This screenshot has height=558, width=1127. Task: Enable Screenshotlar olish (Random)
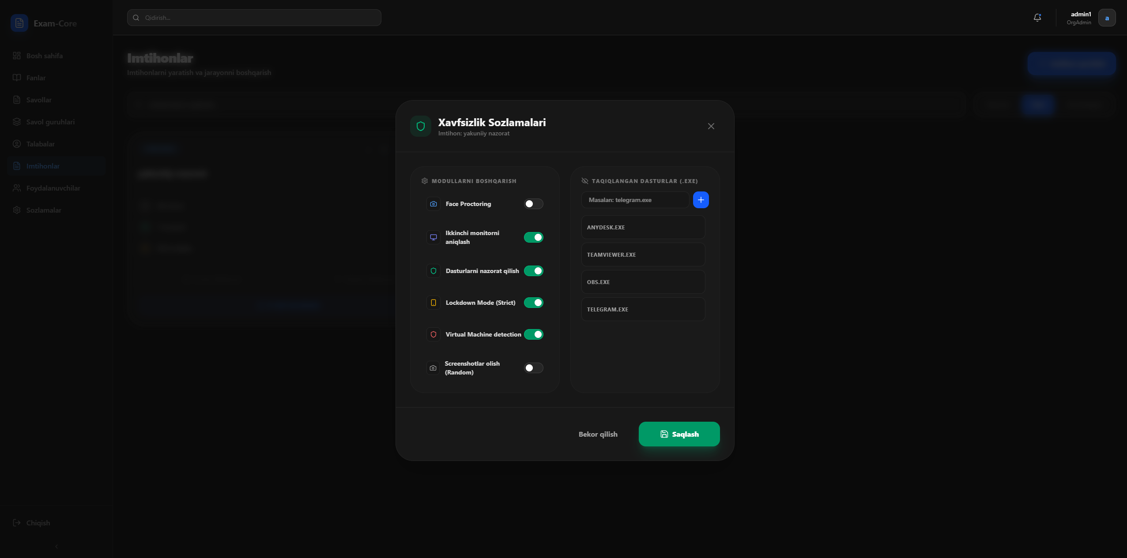pyautogui.click(x=534, y=367)
